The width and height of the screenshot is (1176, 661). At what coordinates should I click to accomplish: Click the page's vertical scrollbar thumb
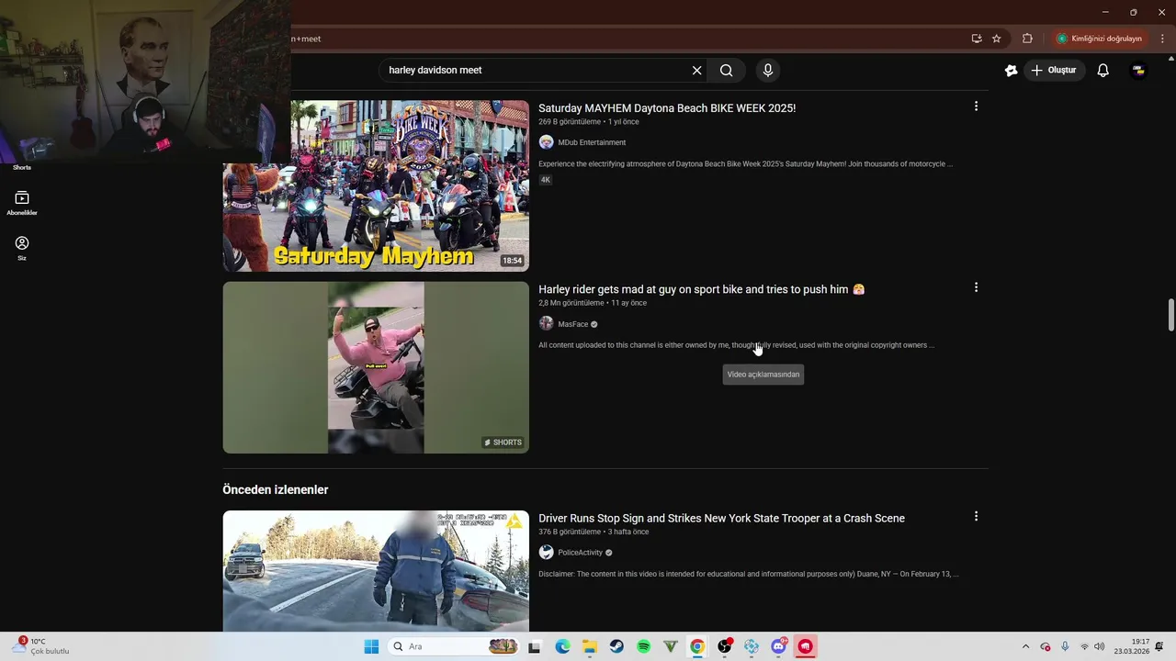pos(1170,315)
